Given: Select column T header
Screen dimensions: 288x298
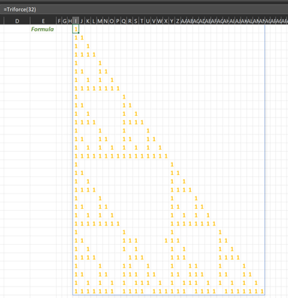Looking at the screenshot, I should click(142, 21).
